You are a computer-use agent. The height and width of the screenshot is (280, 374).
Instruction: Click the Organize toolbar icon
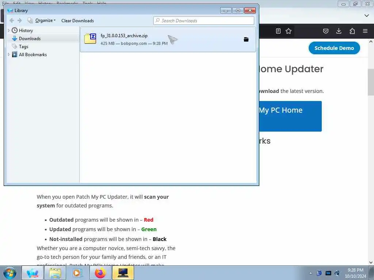coord(30,20)
